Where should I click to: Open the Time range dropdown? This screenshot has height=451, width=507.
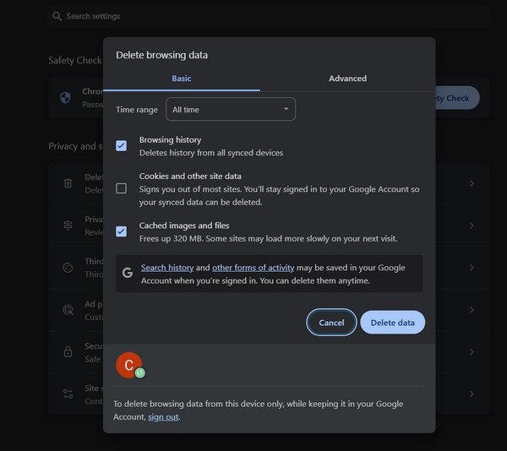point(231,109)
